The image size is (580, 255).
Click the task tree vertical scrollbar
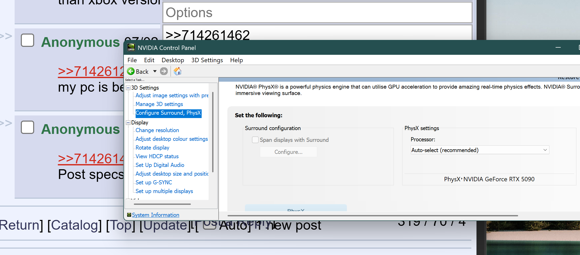[213, 132]
